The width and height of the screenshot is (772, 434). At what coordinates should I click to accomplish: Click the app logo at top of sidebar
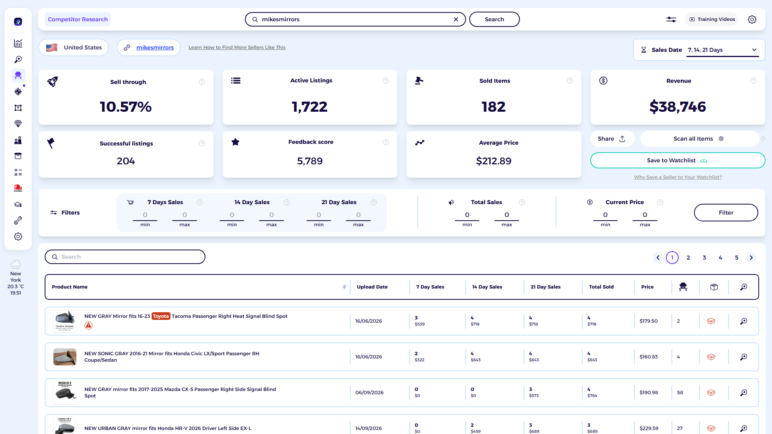click(18, 22)
